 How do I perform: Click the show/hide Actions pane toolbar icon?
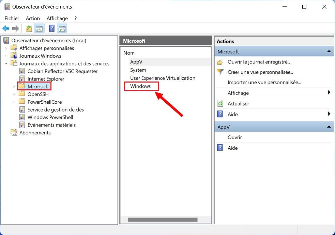[x=62, y=28]
